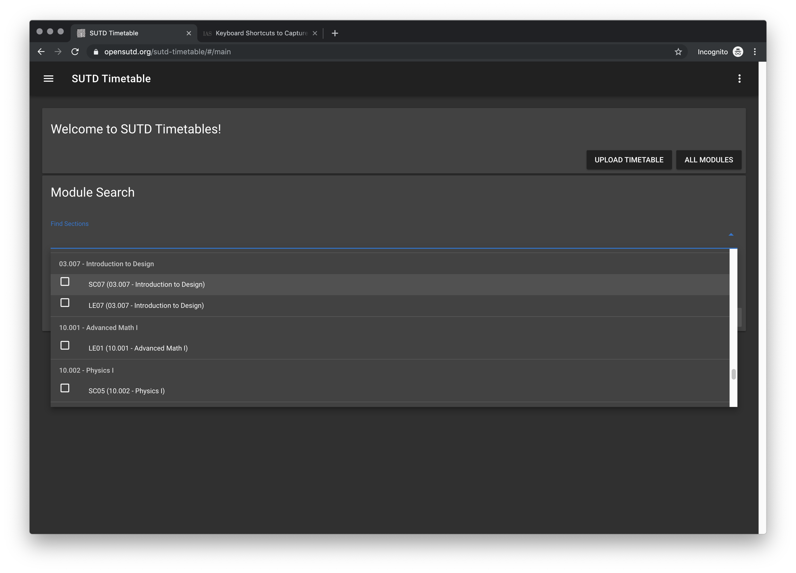Viewport: 796px width, 573px height.
Task: Click the dropdown list scrollbar thumb
Action: coord(733,374)
